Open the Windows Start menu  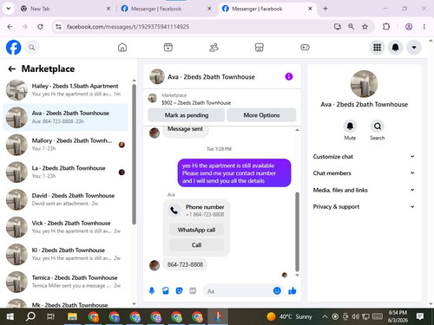tap(10, 316)
